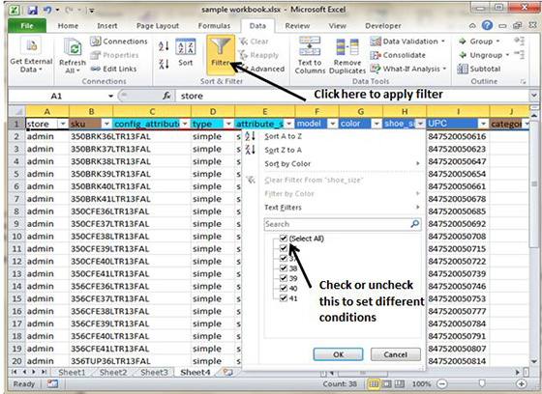
Task: Sort ascending with the A-to-Z ribbon icon
Action: click(164, 46)
